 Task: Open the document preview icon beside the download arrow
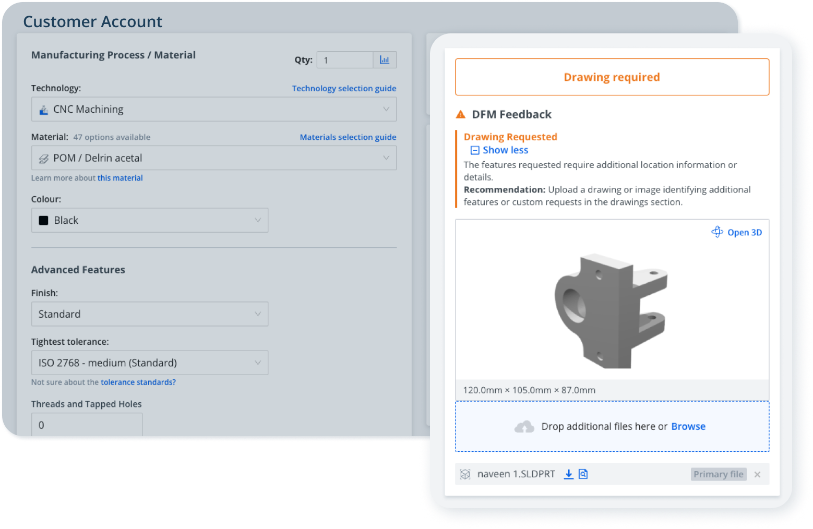(583, 474)
